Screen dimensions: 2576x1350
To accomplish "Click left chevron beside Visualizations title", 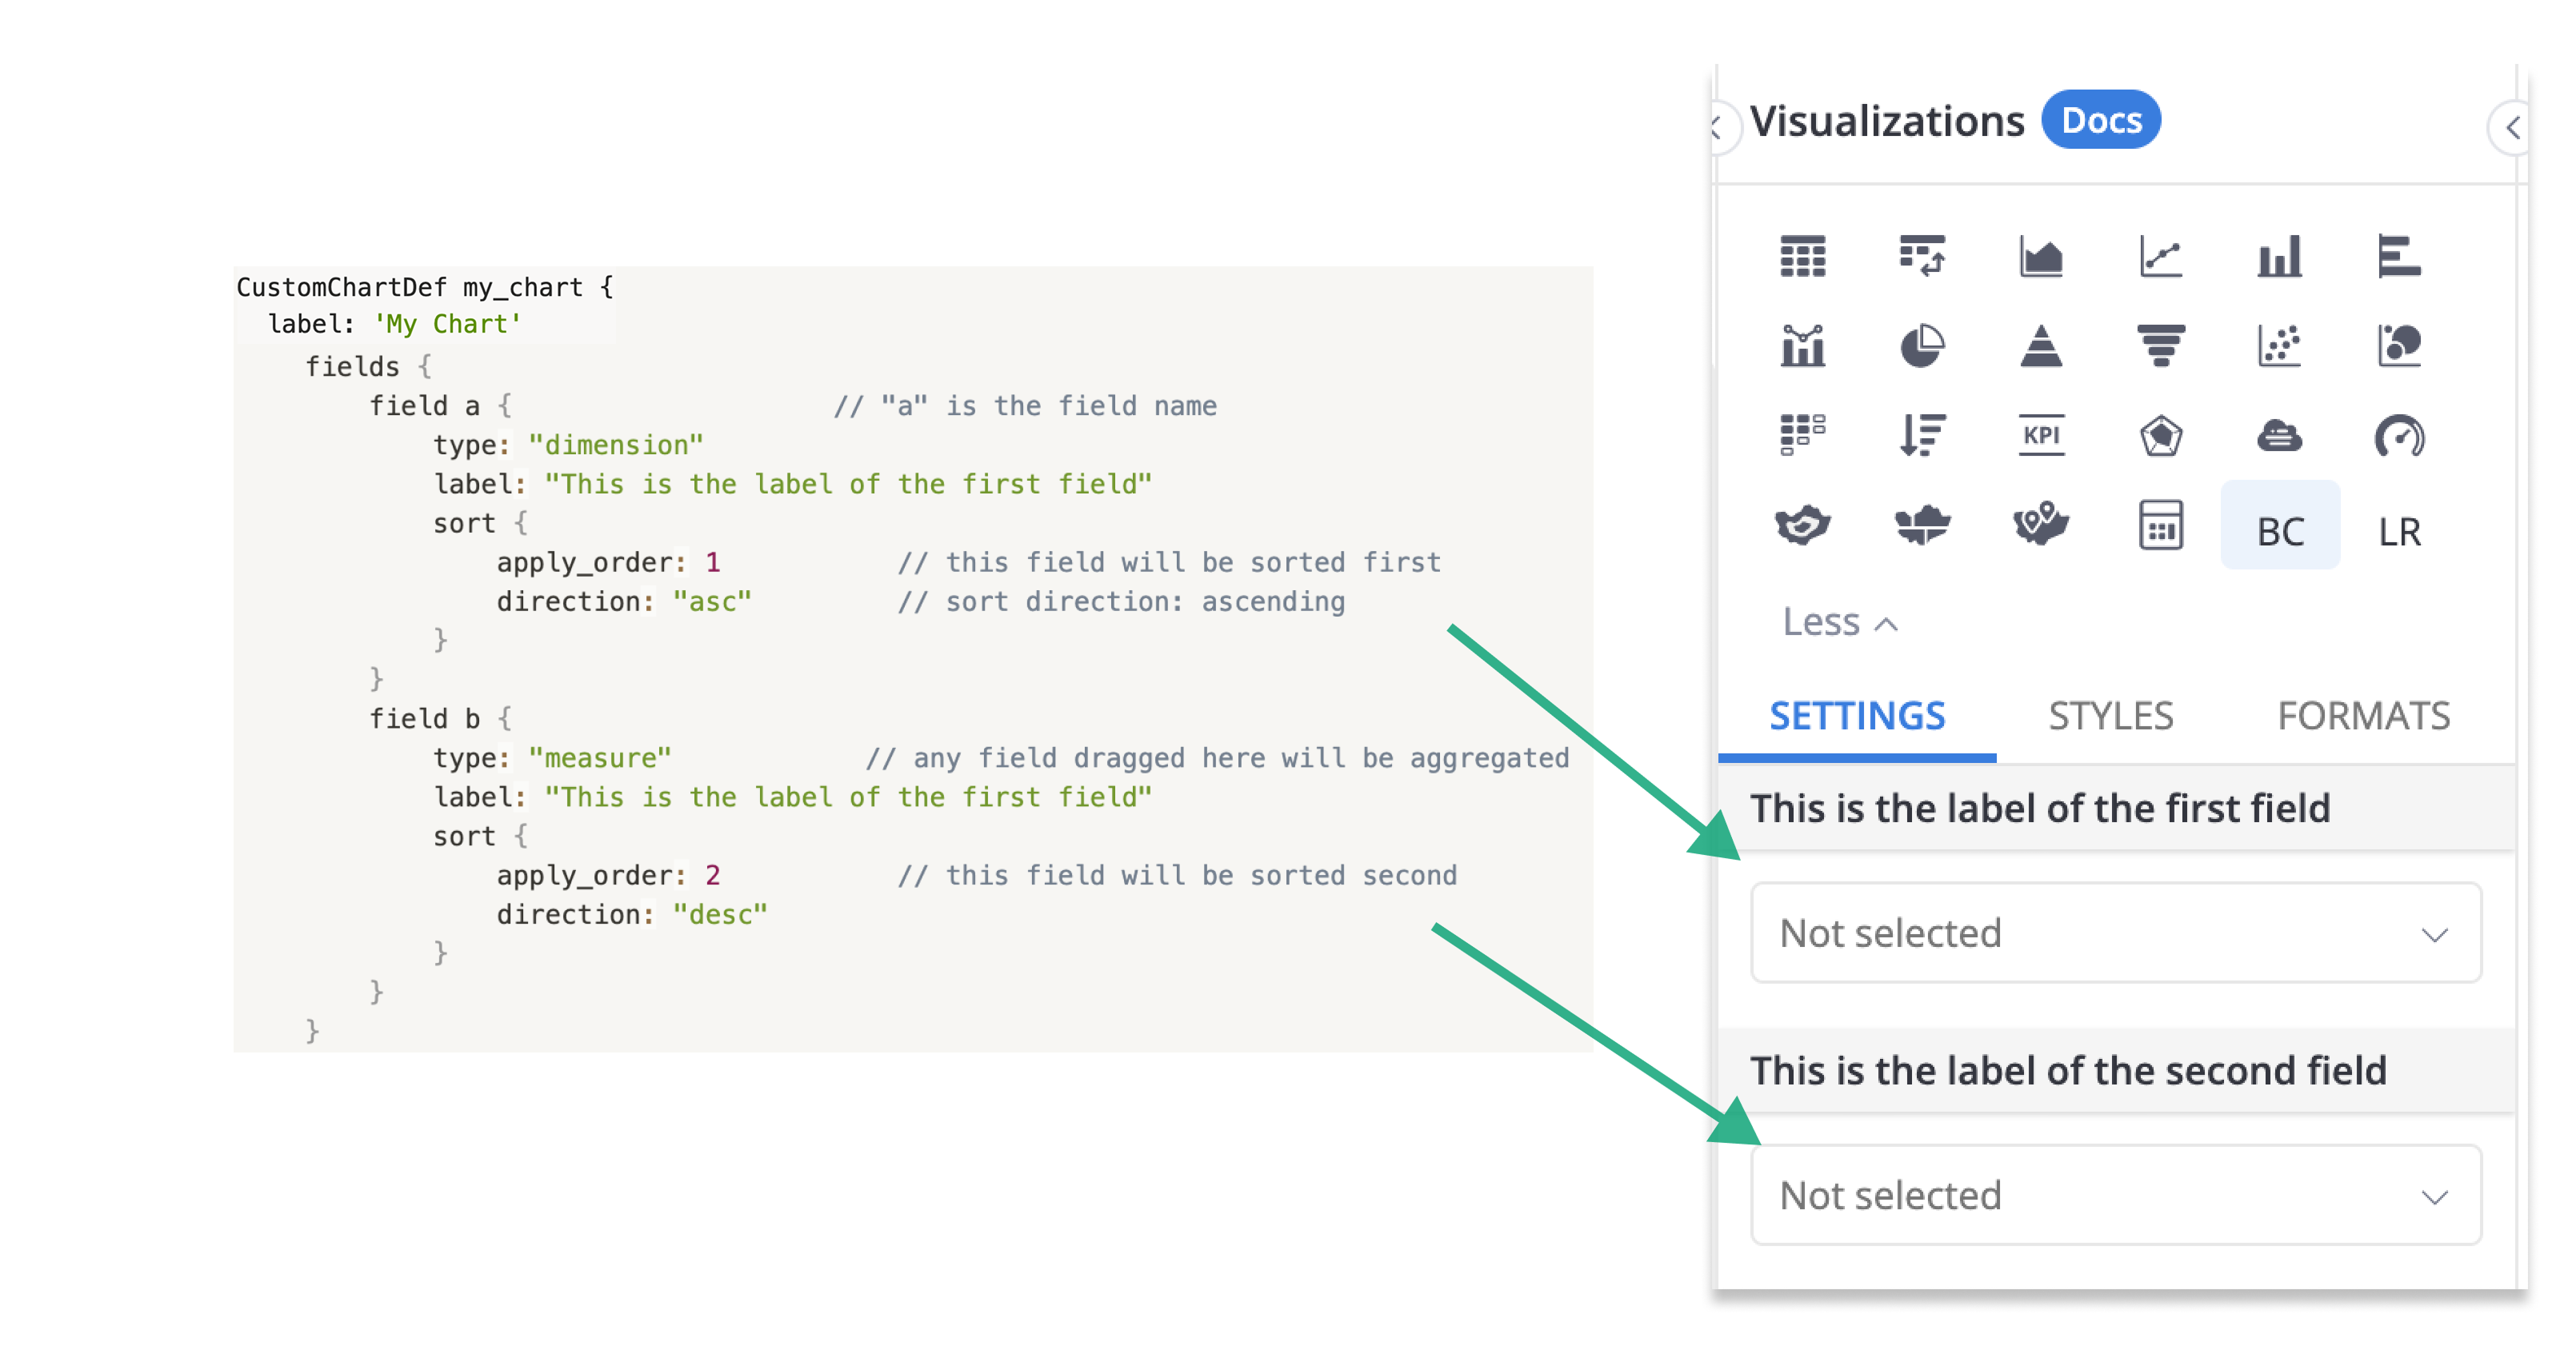I will tap(1718, 127).
